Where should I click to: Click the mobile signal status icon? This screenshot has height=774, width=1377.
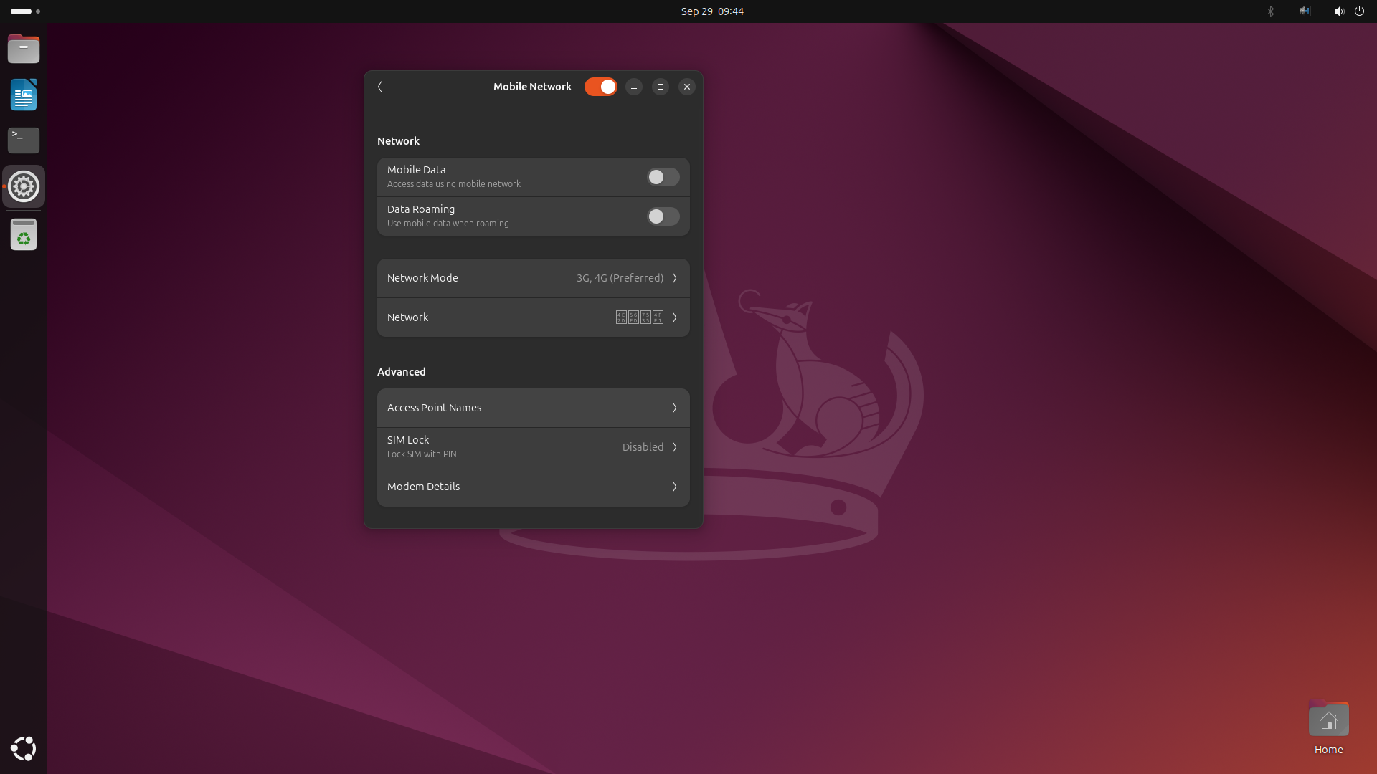point(1305,11)
